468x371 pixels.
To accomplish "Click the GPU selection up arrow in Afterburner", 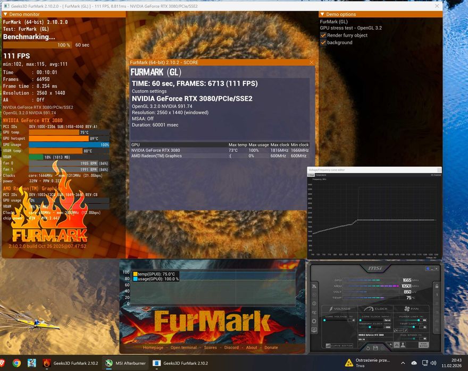I will (x=391, y=344).
